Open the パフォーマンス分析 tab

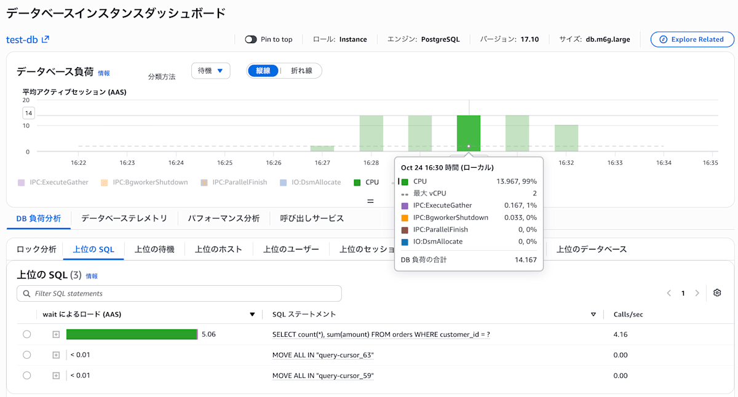click(224, 218)
